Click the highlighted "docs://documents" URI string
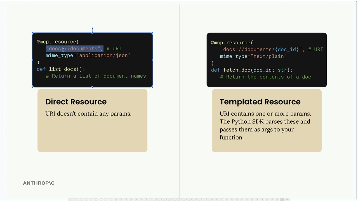The width and height of the screenshot is (358, 201). 74,49
